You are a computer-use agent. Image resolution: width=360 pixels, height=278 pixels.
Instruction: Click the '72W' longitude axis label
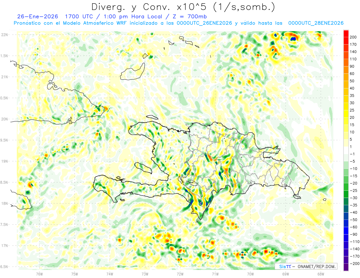click(180, 274)
